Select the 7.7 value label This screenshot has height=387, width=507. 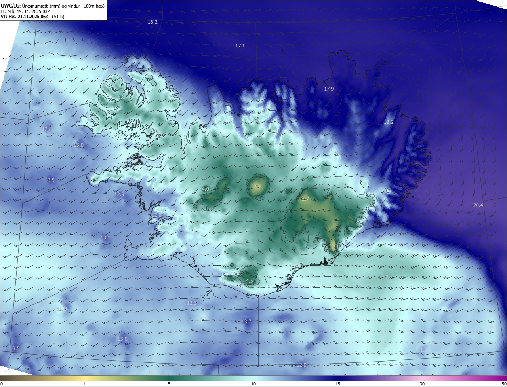click(385, 278)
